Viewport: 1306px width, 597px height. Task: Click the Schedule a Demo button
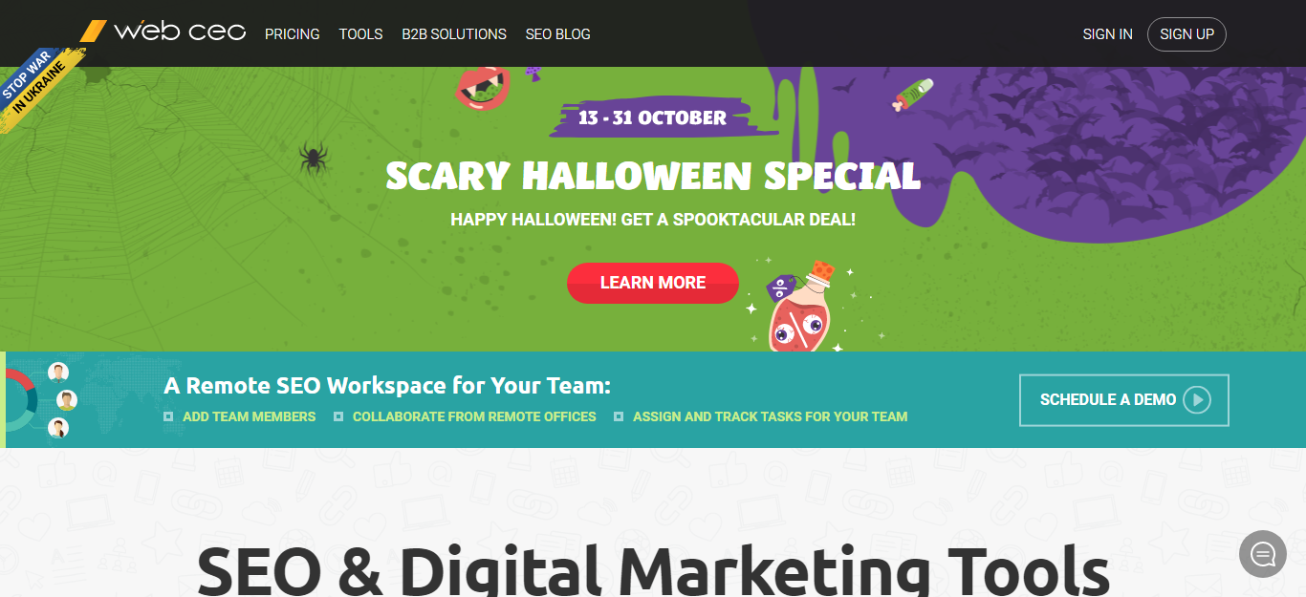pyautogui.click(x=1124, y=400)
